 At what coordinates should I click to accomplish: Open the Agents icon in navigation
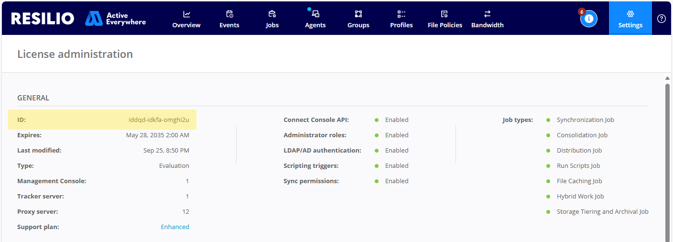click(x=315, y=14)
